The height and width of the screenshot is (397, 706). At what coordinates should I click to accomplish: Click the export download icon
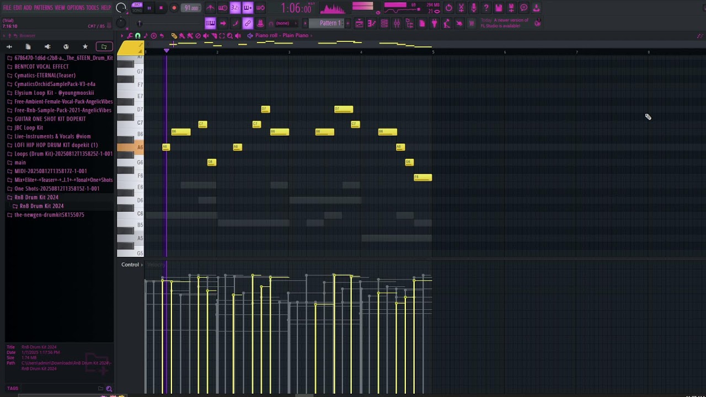point(536,8)
